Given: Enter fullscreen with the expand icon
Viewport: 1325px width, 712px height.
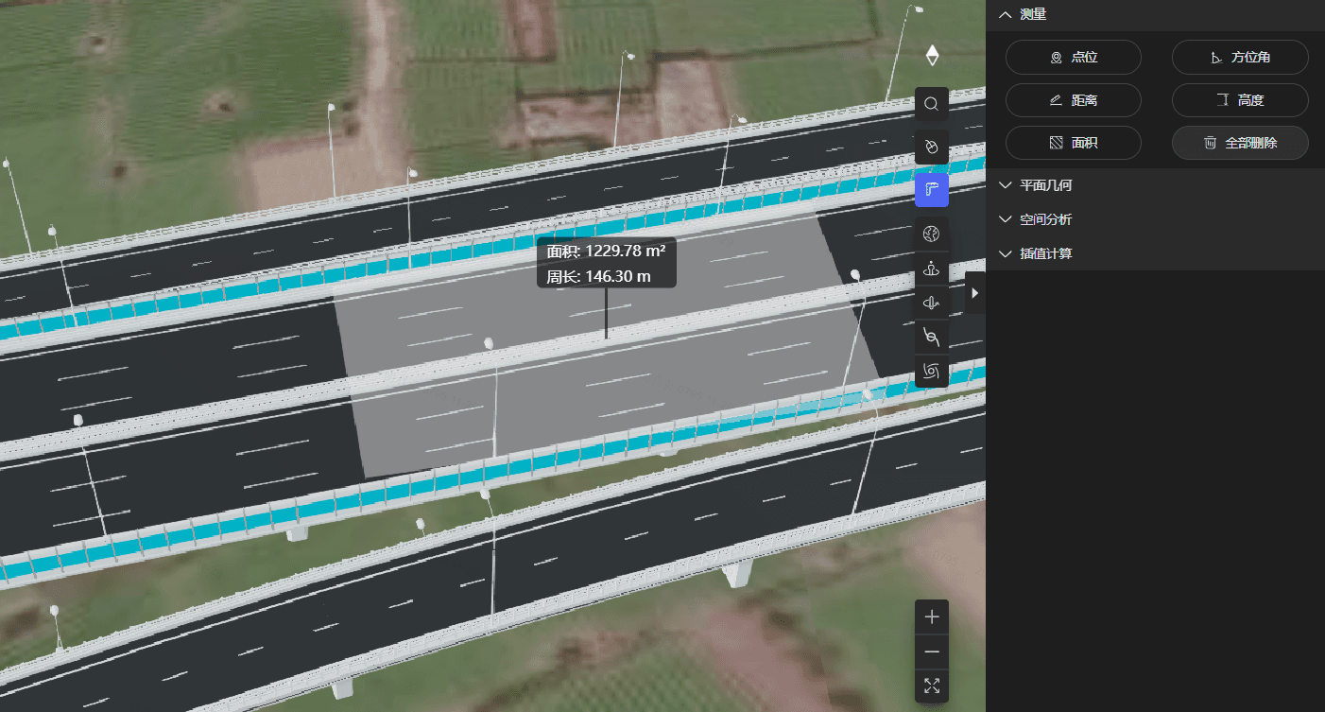Looking at the screenshot, I should [x=932, y=686].
